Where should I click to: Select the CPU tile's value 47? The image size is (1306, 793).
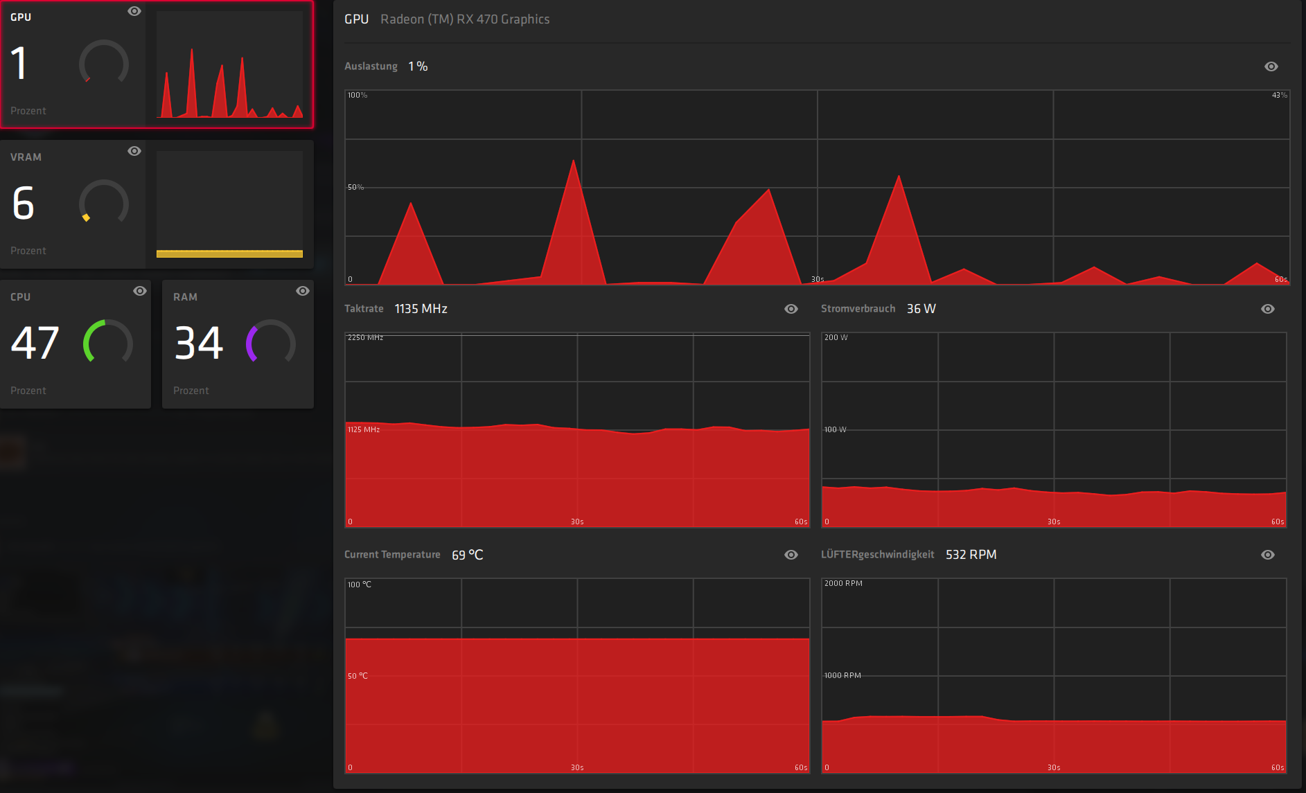coord(35,343)
